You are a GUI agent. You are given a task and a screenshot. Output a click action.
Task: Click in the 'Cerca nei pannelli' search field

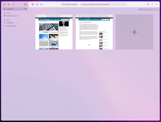point(148,9)
